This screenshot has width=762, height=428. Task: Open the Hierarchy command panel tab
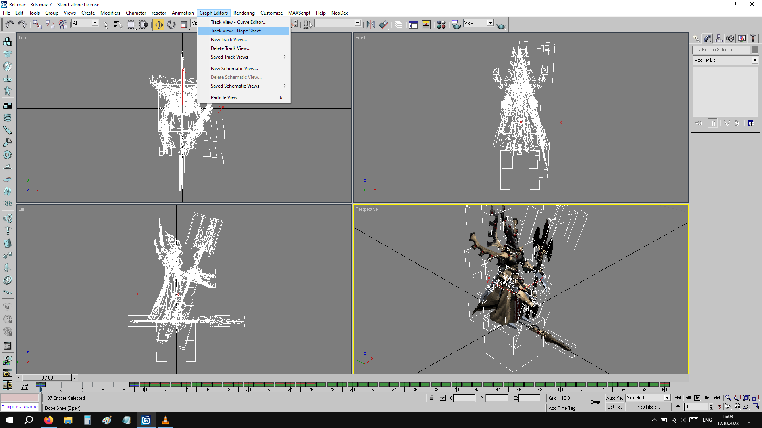(719, 38)
